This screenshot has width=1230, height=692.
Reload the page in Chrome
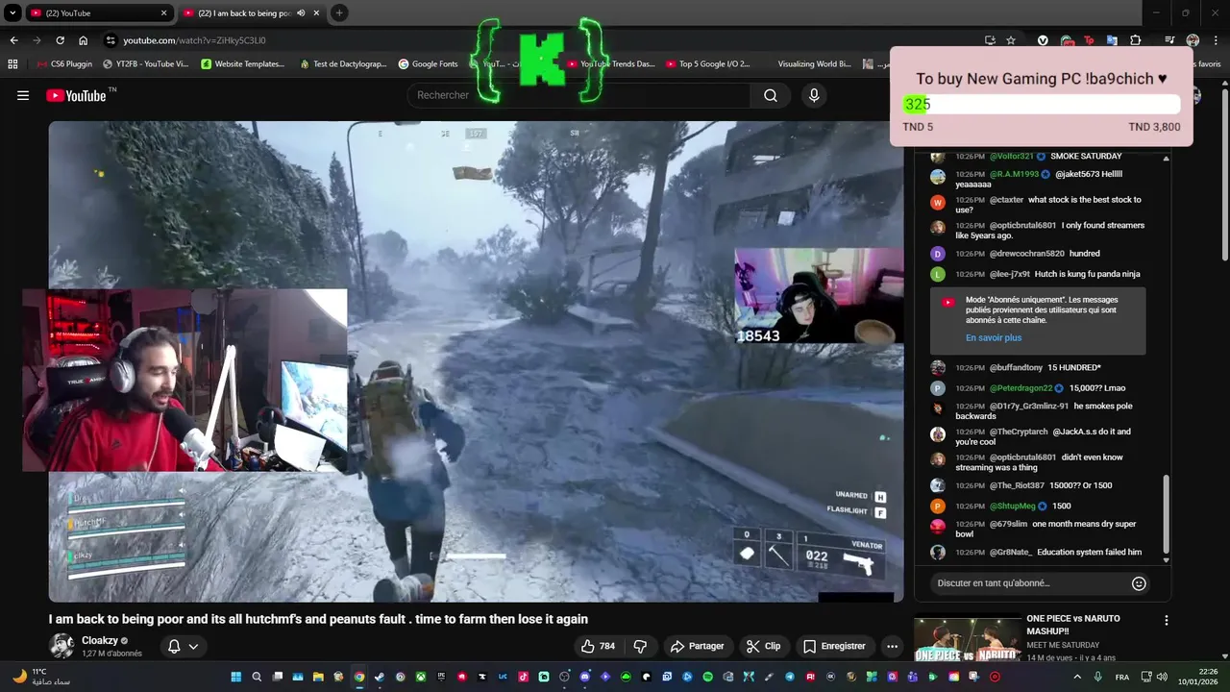[60, 40]
